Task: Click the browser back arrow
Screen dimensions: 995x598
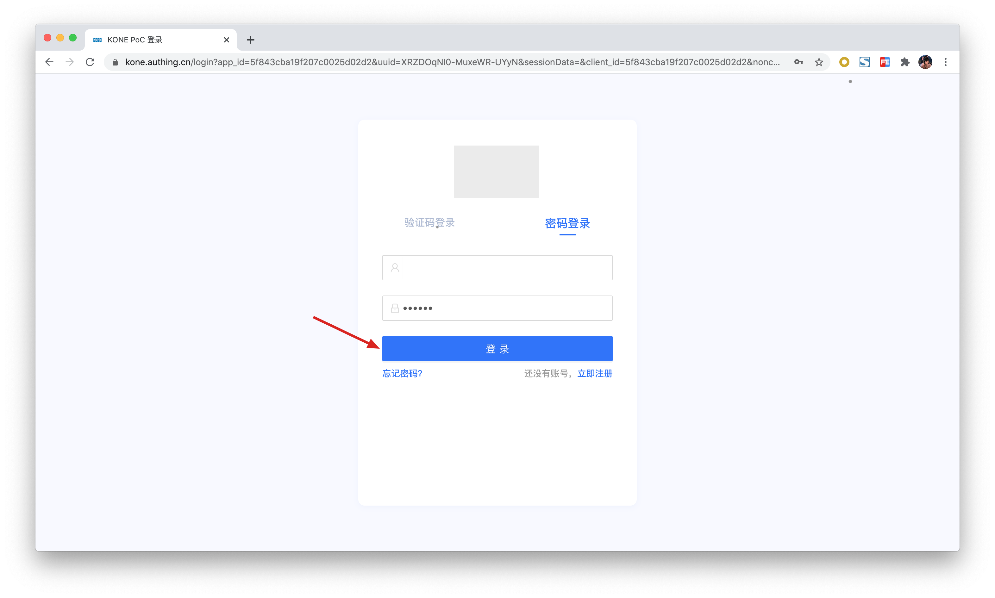Action: click(x=49, y=62)
